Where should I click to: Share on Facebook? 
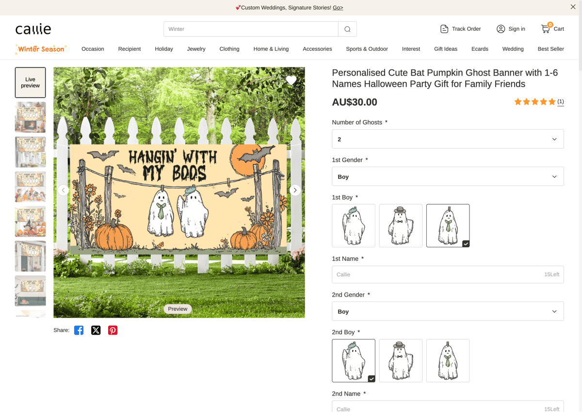[79, 330]
